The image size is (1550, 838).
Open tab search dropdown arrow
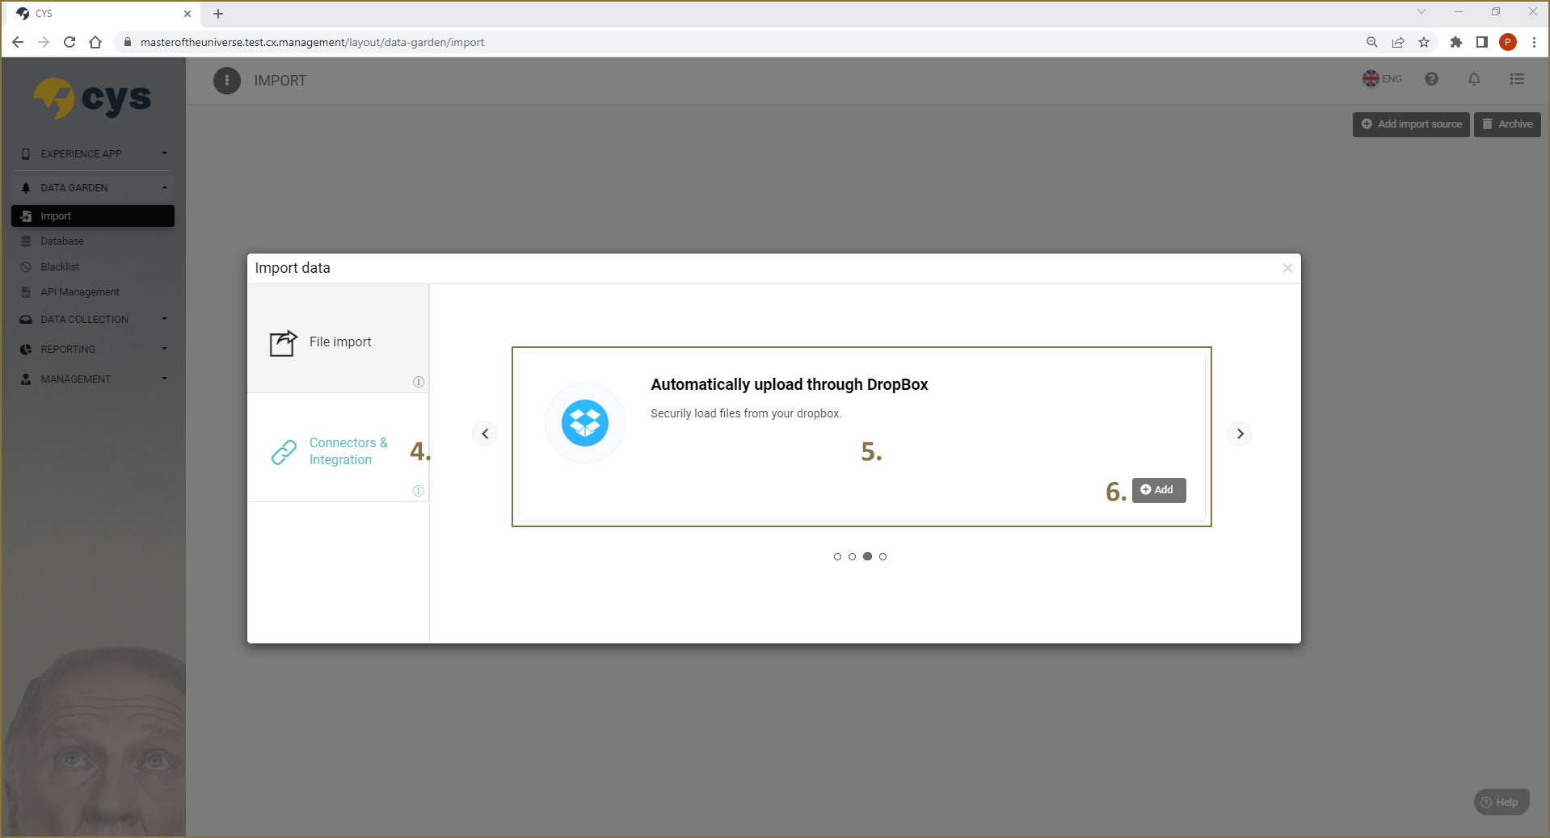(x=1422, y=11)
